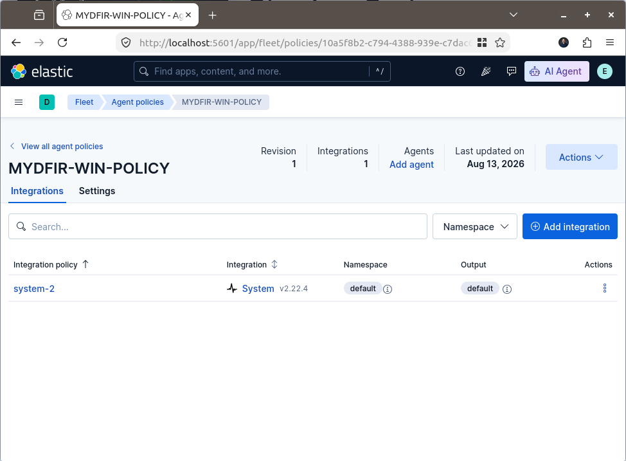
Task: Open actions menu for system-2 row
Action: tap(604, 288)
